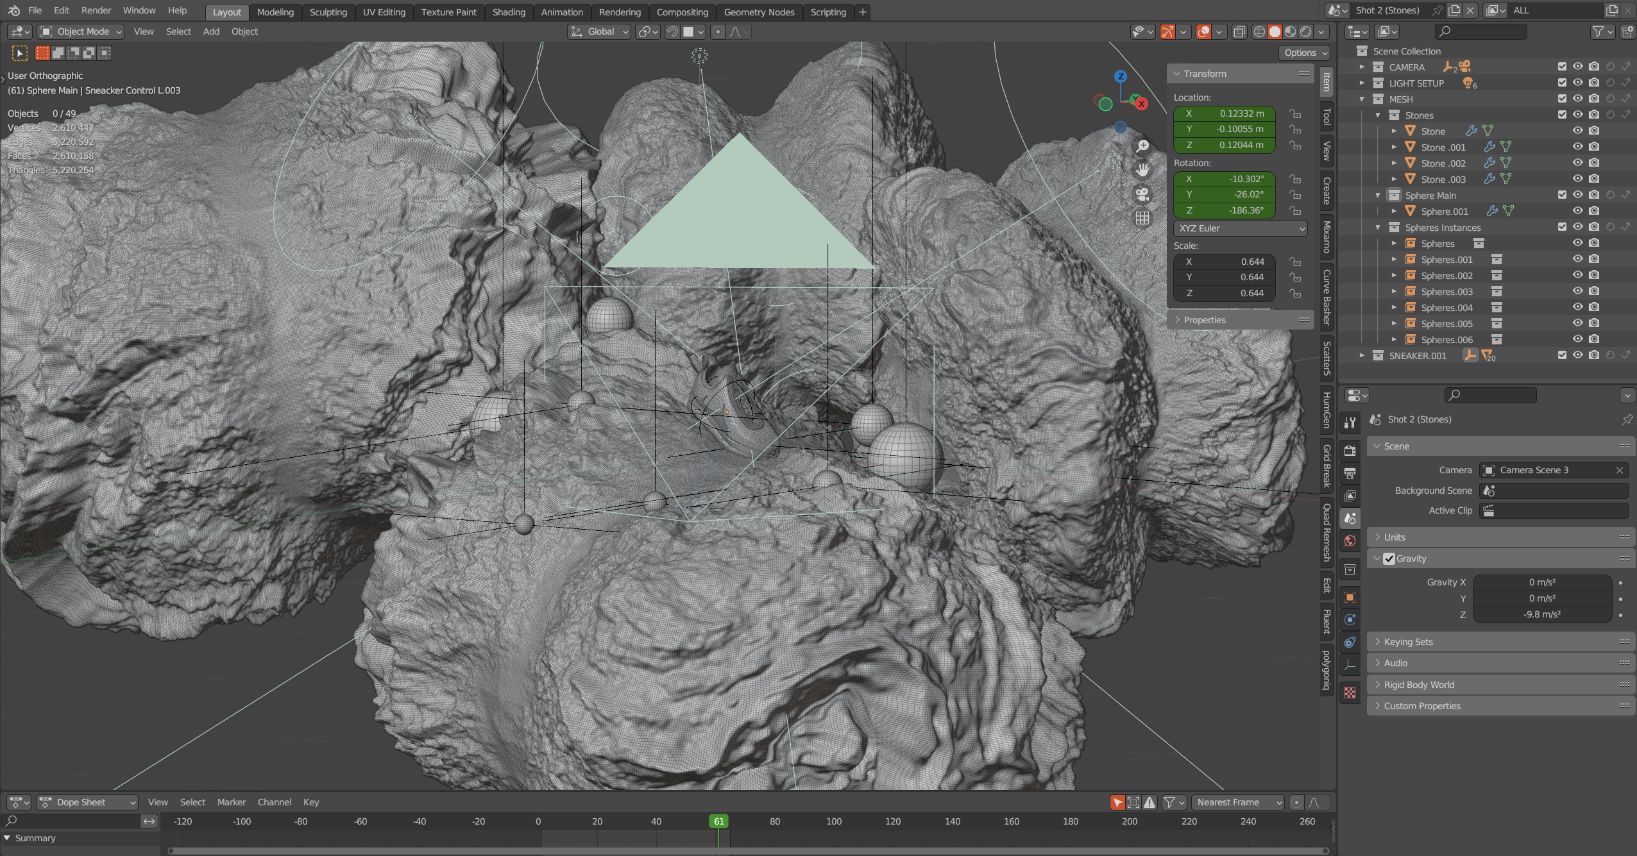
Task: Toggle camera view icon in viewport
Action: 1142,194
